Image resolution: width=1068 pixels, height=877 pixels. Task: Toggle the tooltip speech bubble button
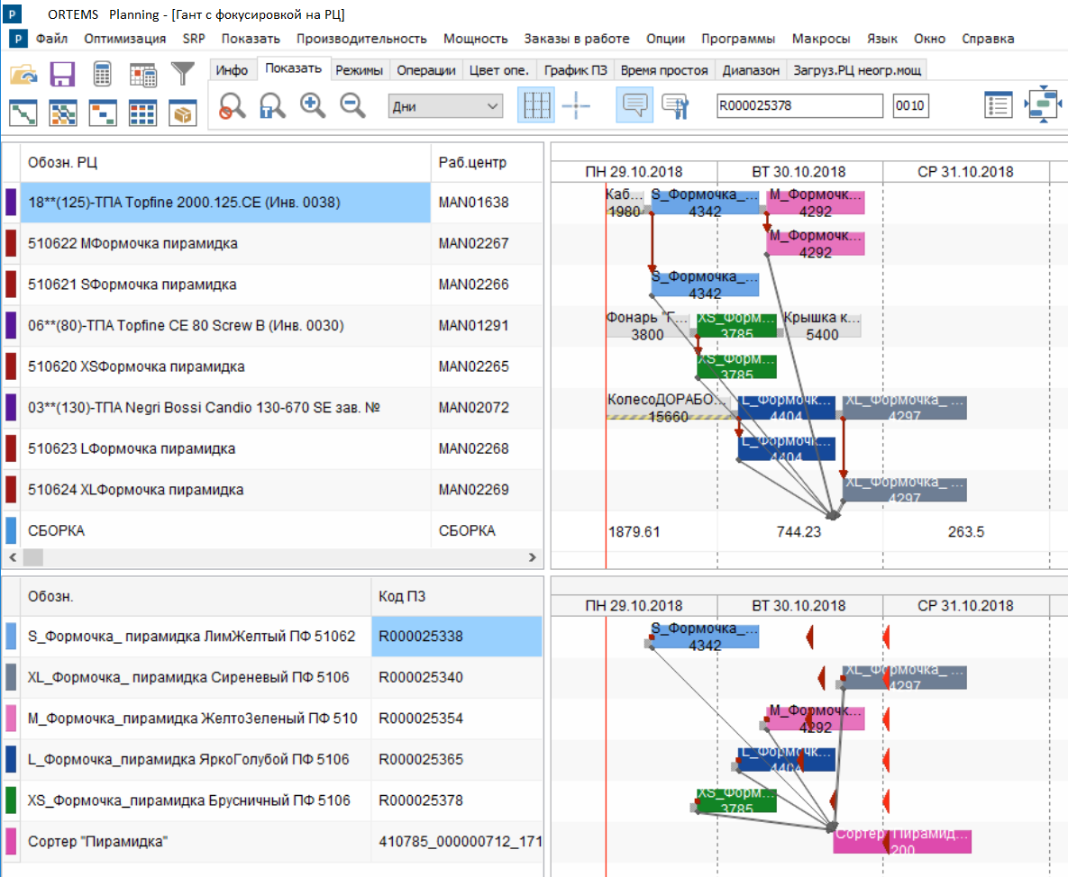tap(634, 105)
